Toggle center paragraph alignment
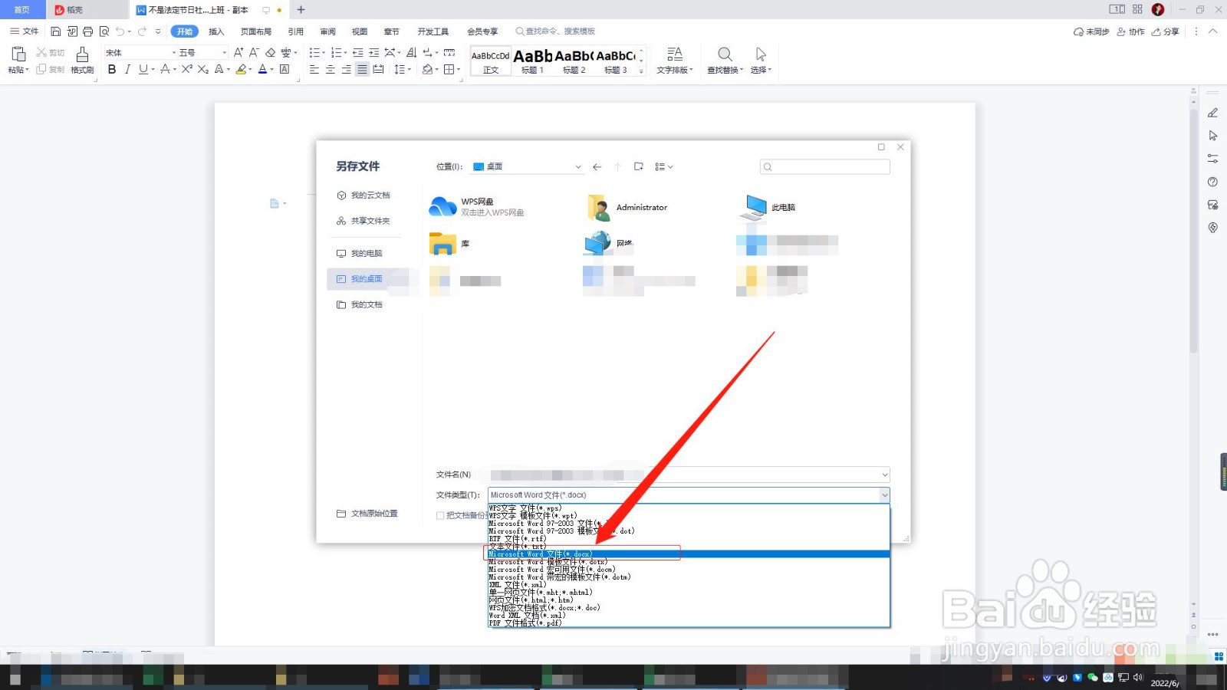 pyautogui.click(x=330, y=69)
